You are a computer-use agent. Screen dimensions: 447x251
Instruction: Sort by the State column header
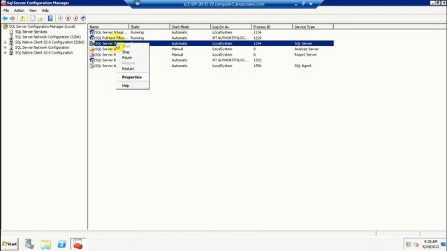coord(149,26)
